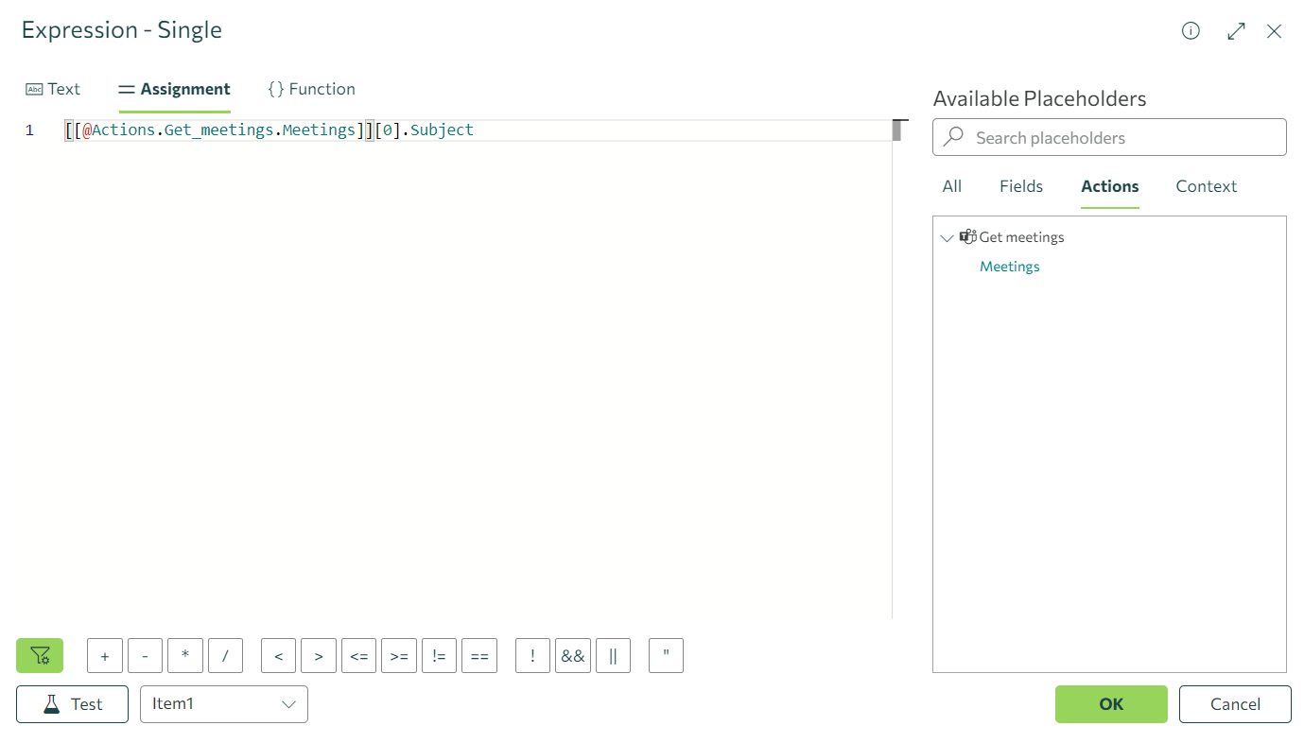This screenshot has height=743, width=1304.
Task: Insert the minus operator
Action: click(x=145, y=655)
